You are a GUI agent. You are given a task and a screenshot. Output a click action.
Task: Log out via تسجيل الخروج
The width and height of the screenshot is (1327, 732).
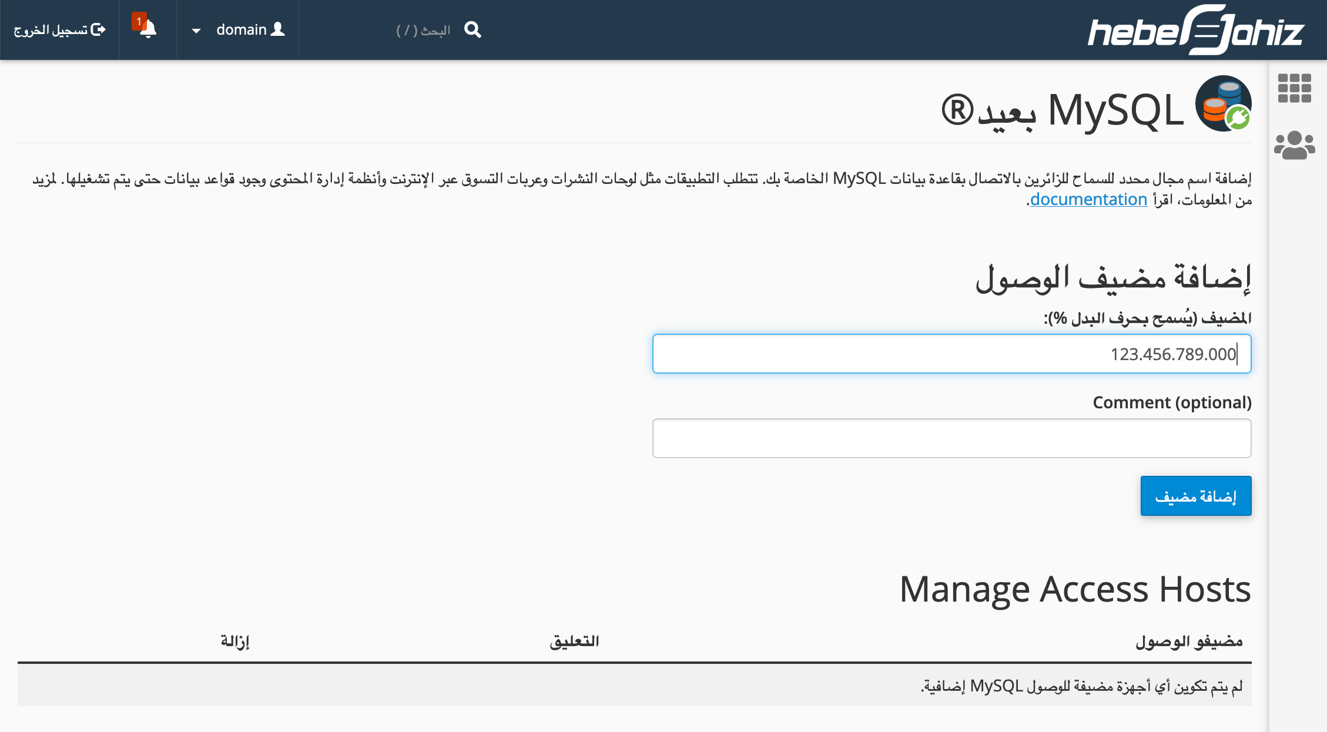click(x=60, y=29)
